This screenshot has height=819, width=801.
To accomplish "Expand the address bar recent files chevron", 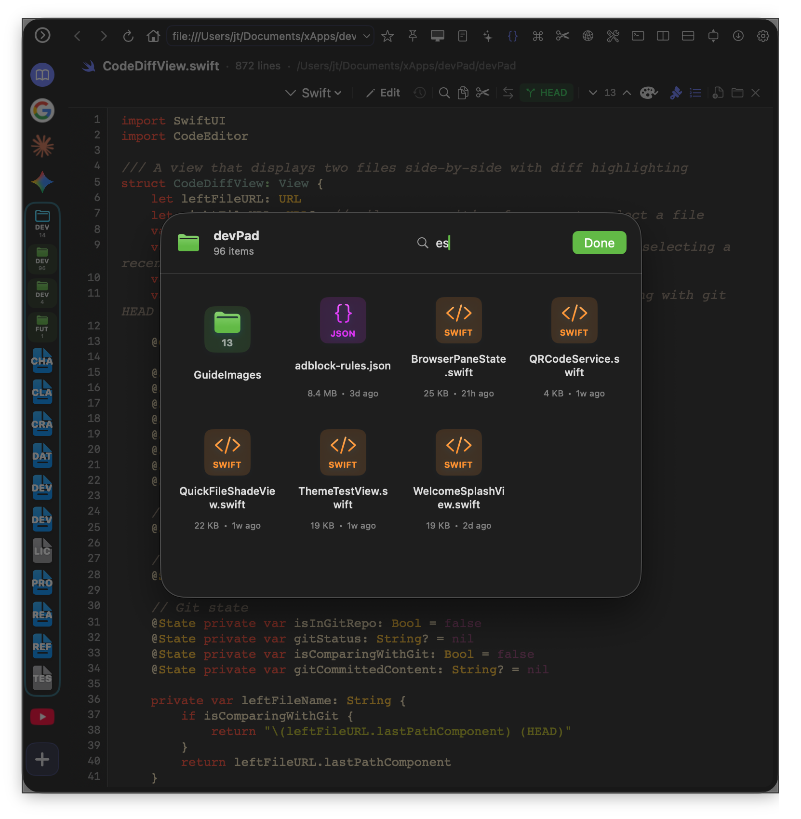I will point(366,36).
